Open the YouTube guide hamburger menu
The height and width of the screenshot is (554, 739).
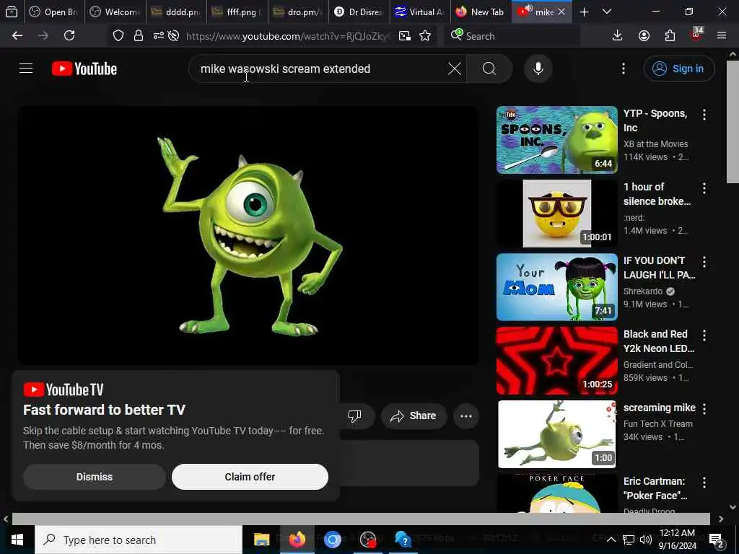click(x=26, y=69)
